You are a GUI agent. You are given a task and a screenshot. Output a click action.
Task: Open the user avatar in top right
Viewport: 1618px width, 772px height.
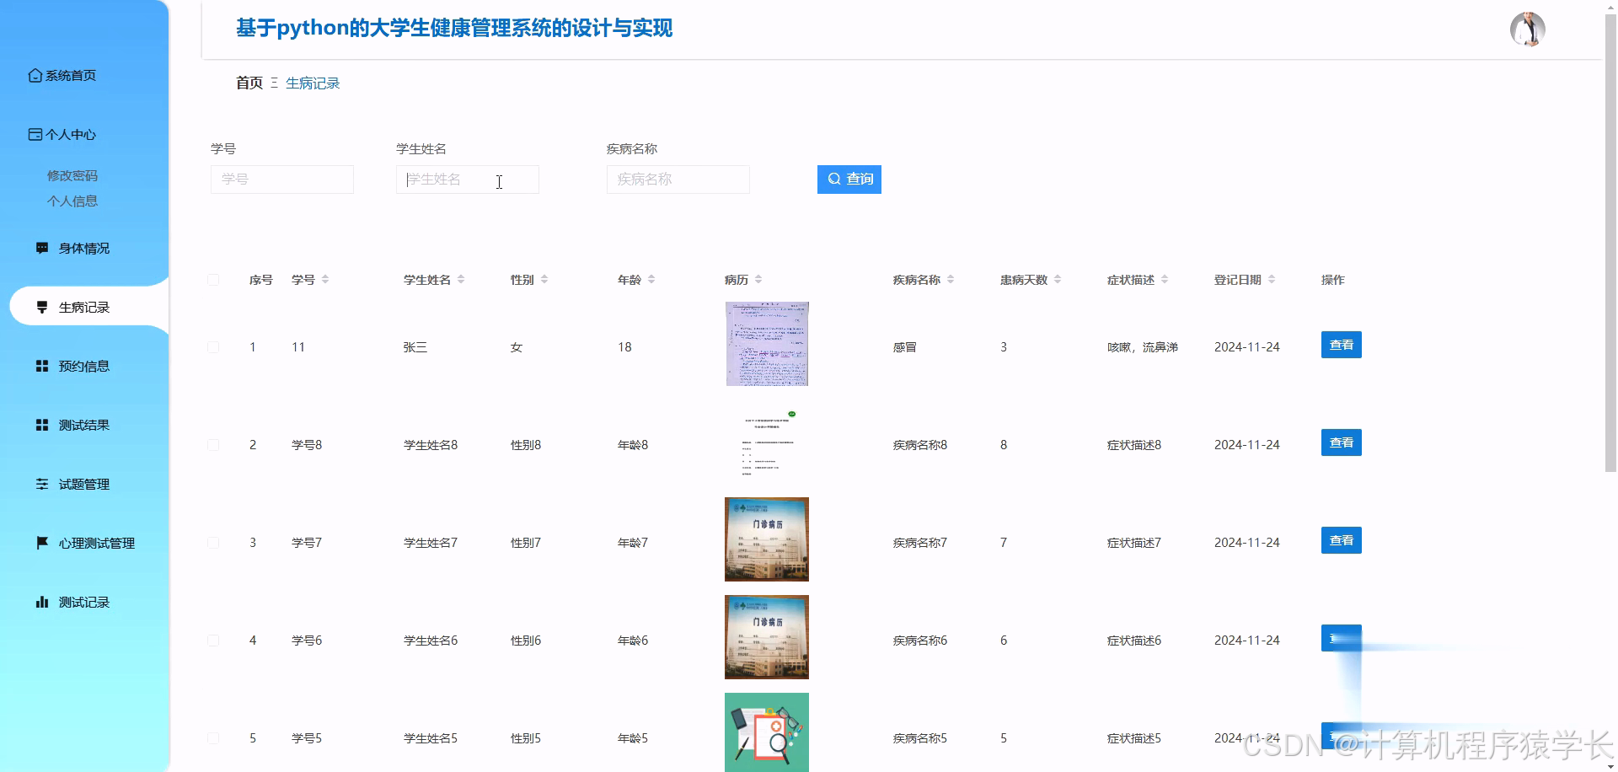tap(1527, 29)
